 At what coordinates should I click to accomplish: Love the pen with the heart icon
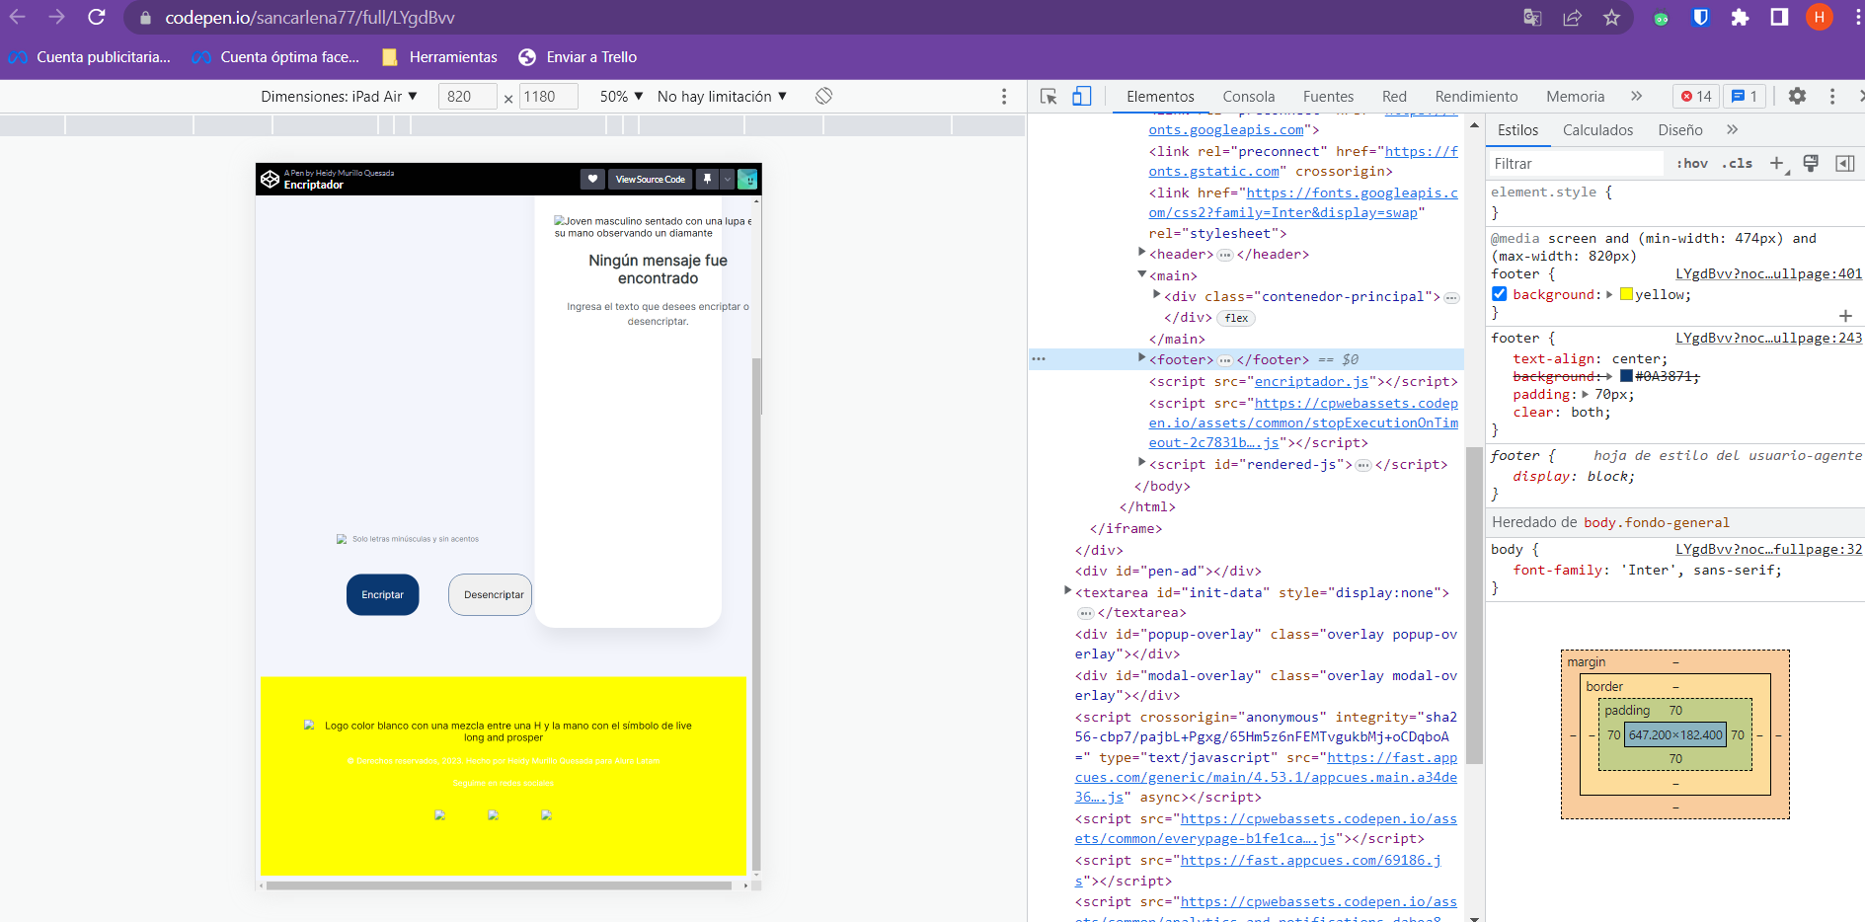point(592,179)
